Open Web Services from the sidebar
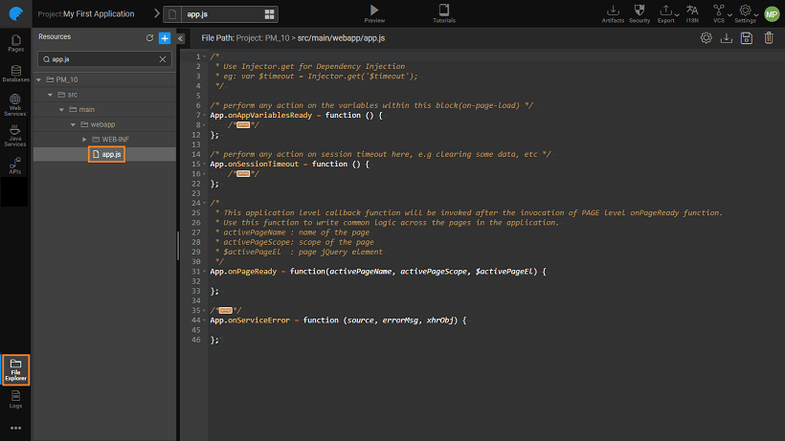The width and height of the screenshot is (785, 441). coord(15,103)
